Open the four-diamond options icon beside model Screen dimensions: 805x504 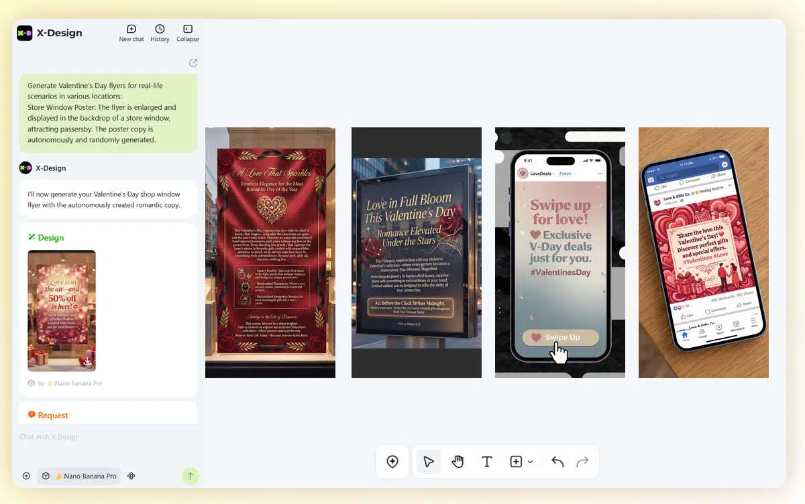tap(131, 476)
